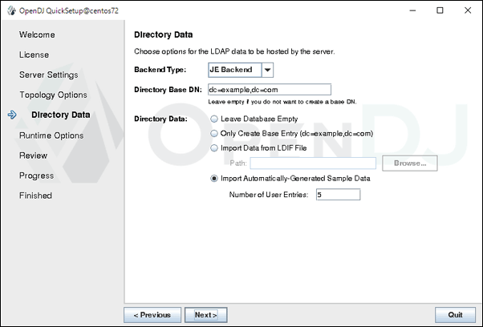Select the Server Settings step
483x327 pixels.
coord(49,75)
